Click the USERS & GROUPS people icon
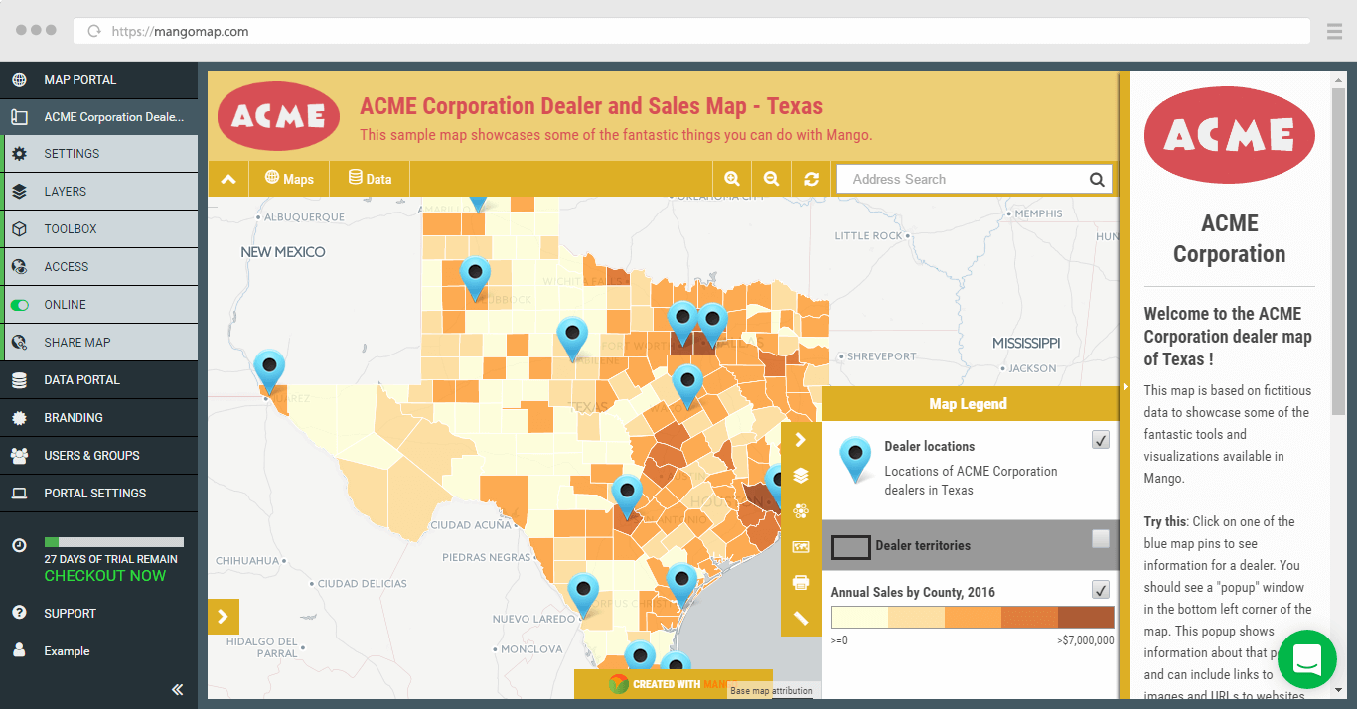1357x709 pixels. 19,456
